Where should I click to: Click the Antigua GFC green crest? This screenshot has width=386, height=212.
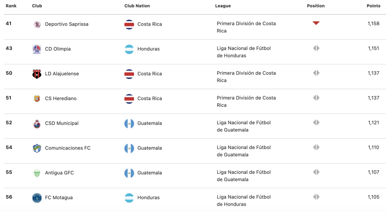click(37, 173)
